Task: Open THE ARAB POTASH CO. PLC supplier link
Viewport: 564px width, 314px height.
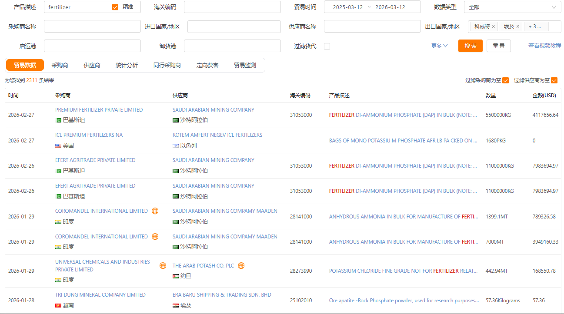Action: coord(203,266)
